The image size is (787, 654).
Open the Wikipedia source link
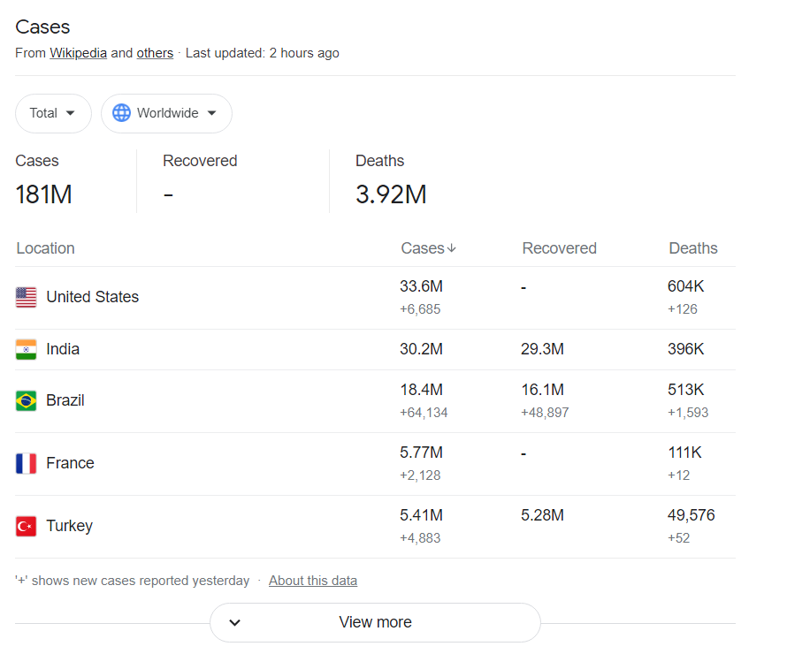pyautogui.click(x=79, y=53)
